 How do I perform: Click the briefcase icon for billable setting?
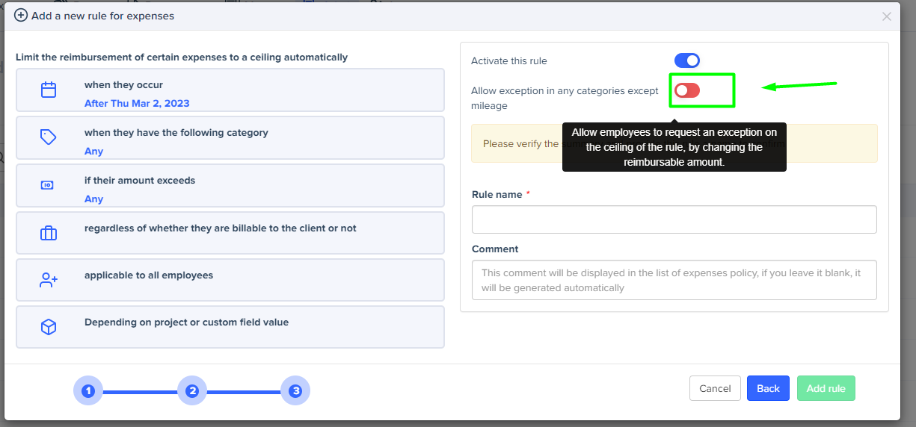(x=49, y=233)
